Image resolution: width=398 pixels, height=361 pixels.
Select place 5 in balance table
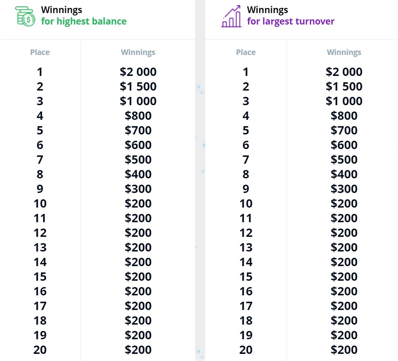[40, 130]
